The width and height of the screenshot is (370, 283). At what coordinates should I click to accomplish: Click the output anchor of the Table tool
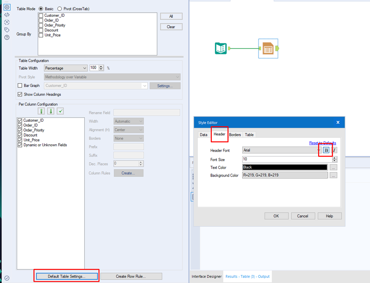coord(277,48)
